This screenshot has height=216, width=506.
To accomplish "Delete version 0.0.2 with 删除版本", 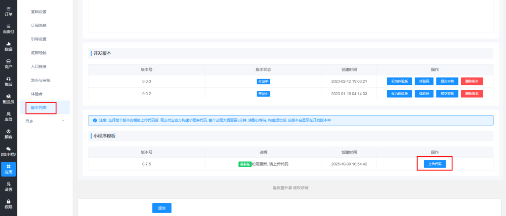I will click(471, 93).
